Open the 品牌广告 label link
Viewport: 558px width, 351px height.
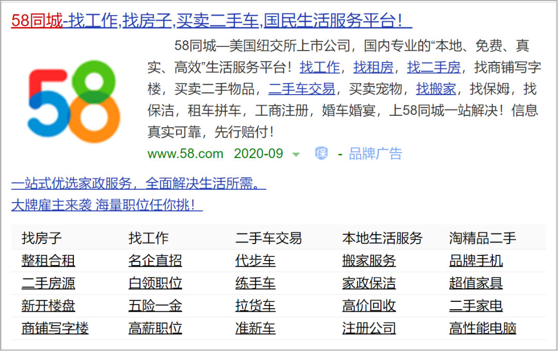375,154
